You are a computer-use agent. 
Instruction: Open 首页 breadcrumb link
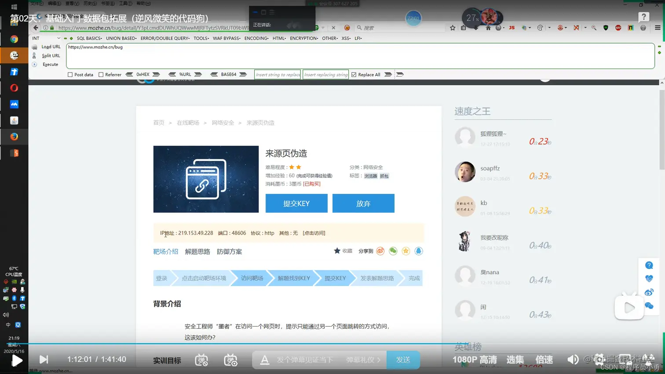click(x=159, y=123)
